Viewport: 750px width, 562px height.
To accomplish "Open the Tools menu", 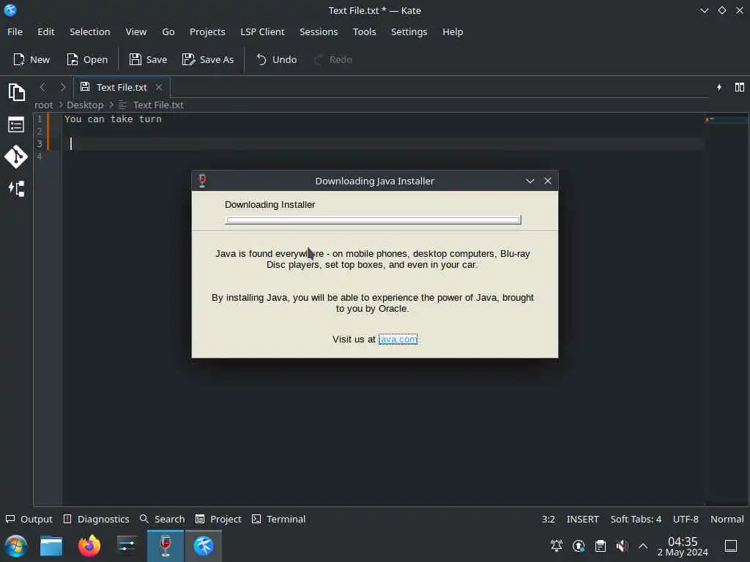I will coord(365,31).
